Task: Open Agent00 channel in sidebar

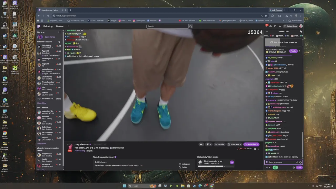Action: [49, 53]
